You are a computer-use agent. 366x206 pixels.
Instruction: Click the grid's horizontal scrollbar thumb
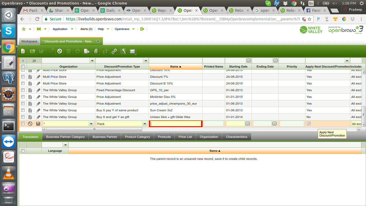(x=94, y=129)
